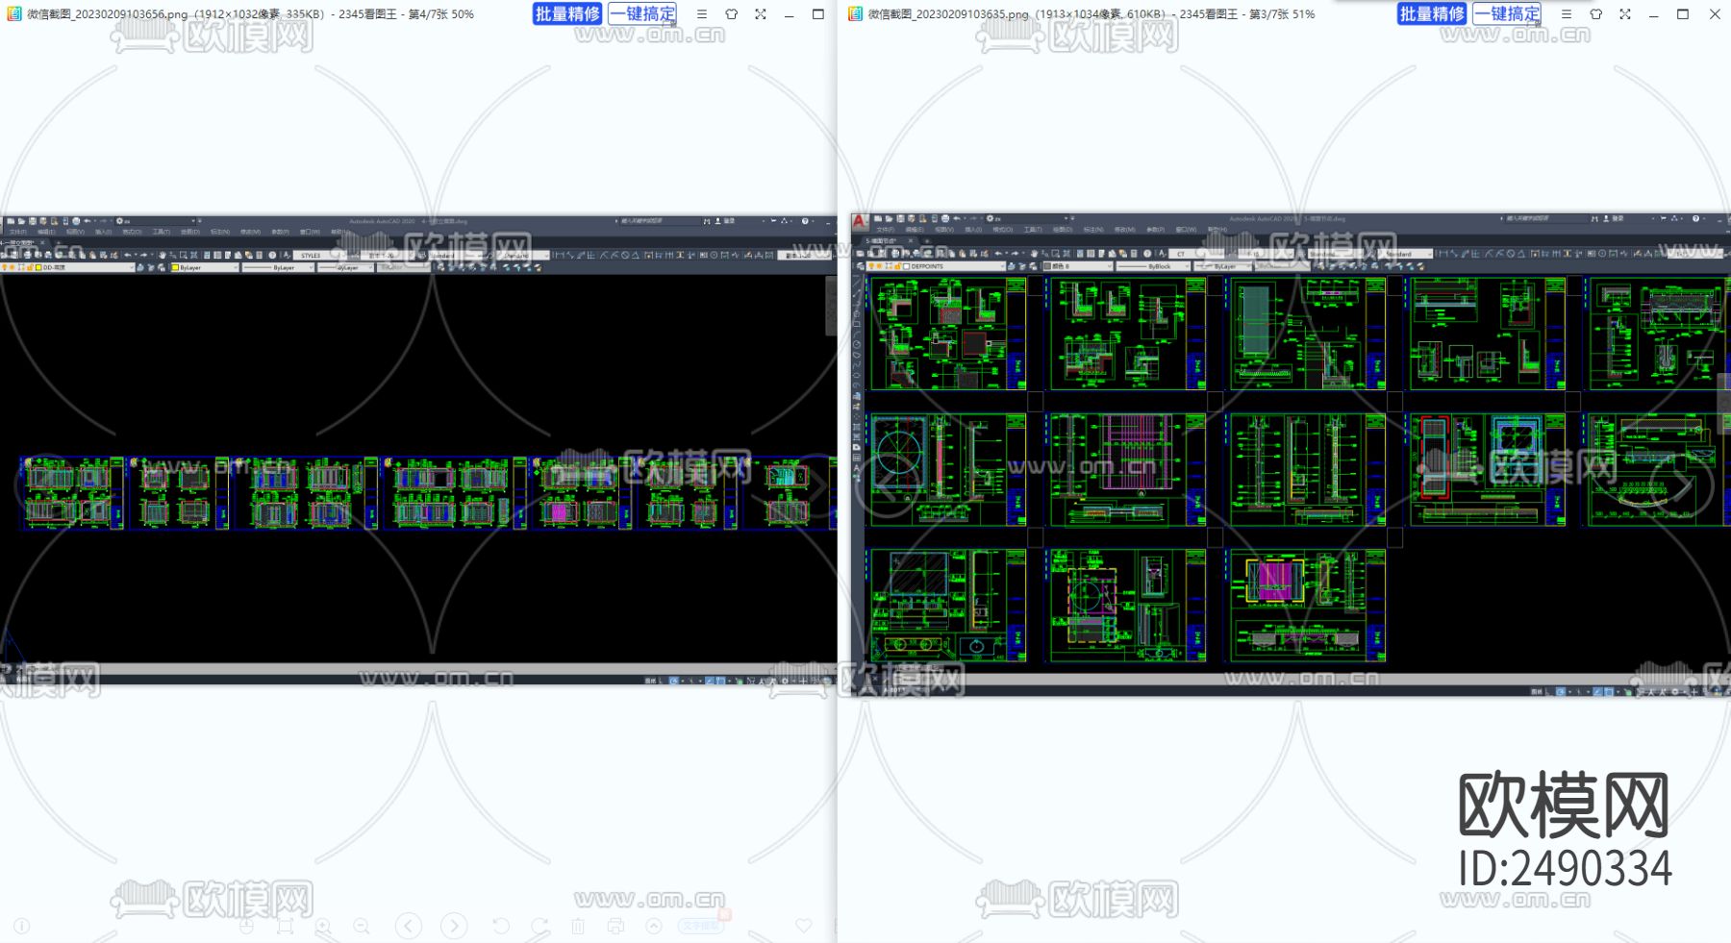Click 批量精修 in the left viewer window
The width and height of the screenshot is (1731, 943).
(x=567, y=13)
